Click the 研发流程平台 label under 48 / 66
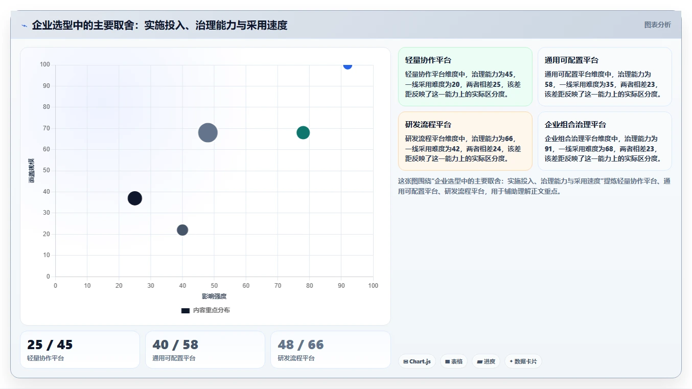This screenshot has width=692, height=389. 296,358
